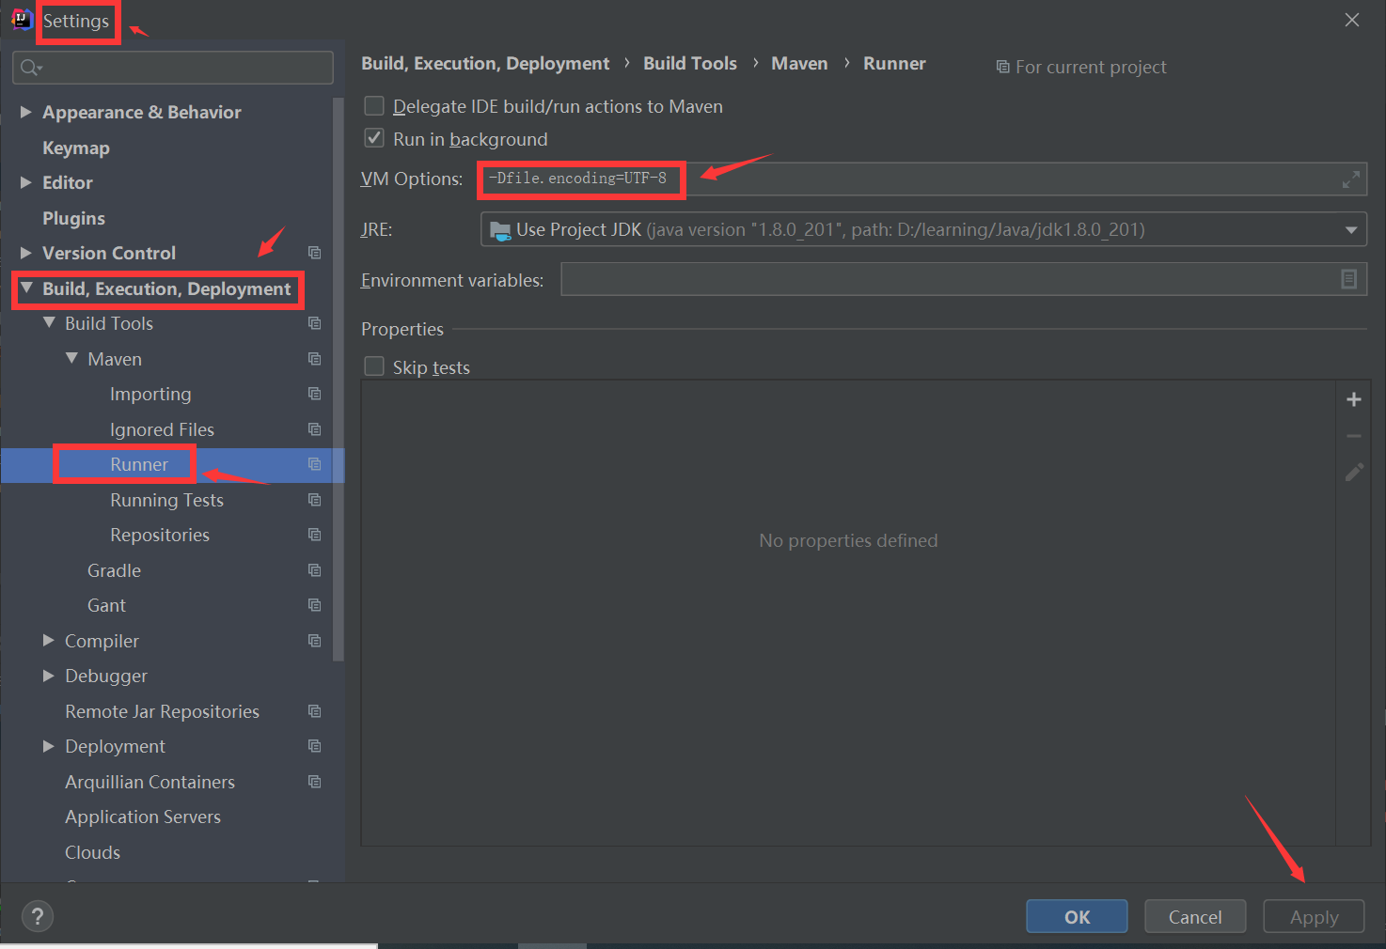Click project-level icon beside Ignored Files
This screenshot has height=949, width=1386.
point(314,429)
